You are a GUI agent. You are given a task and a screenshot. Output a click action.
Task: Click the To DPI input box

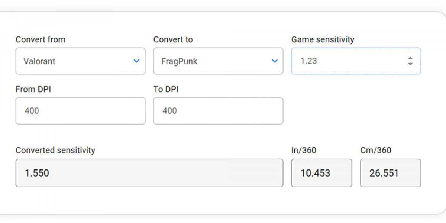coord(218,111)
